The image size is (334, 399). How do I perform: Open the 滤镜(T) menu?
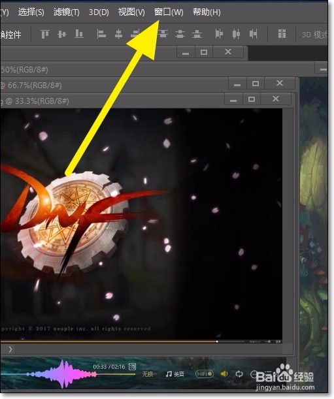point(66,12)
